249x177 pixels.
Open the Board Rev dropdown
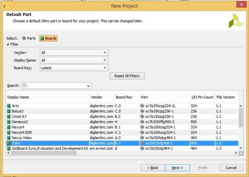[x=74, y=68]
